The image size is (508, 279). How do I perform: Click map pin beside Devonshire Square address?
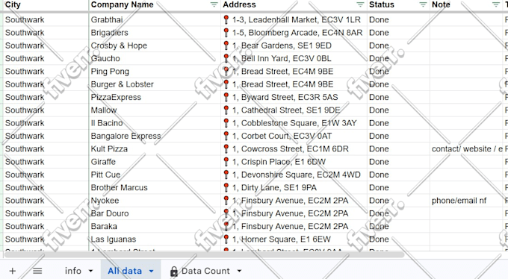tap(226, 175)
